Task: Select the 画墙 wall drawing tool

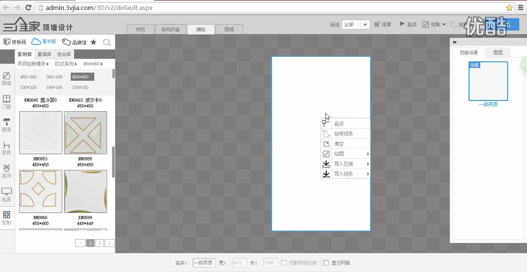Action: 7,79
